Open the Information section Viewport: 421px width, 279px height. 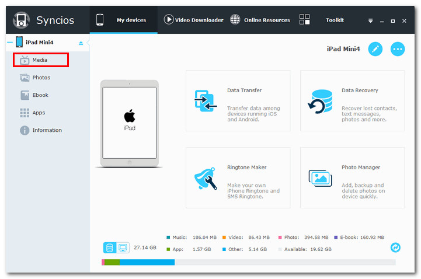coord(47,130)
